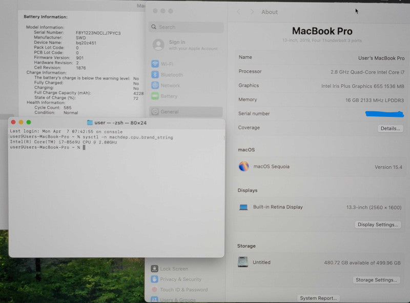
Task: Open Storage Settings...
Action: coord(376,280)
